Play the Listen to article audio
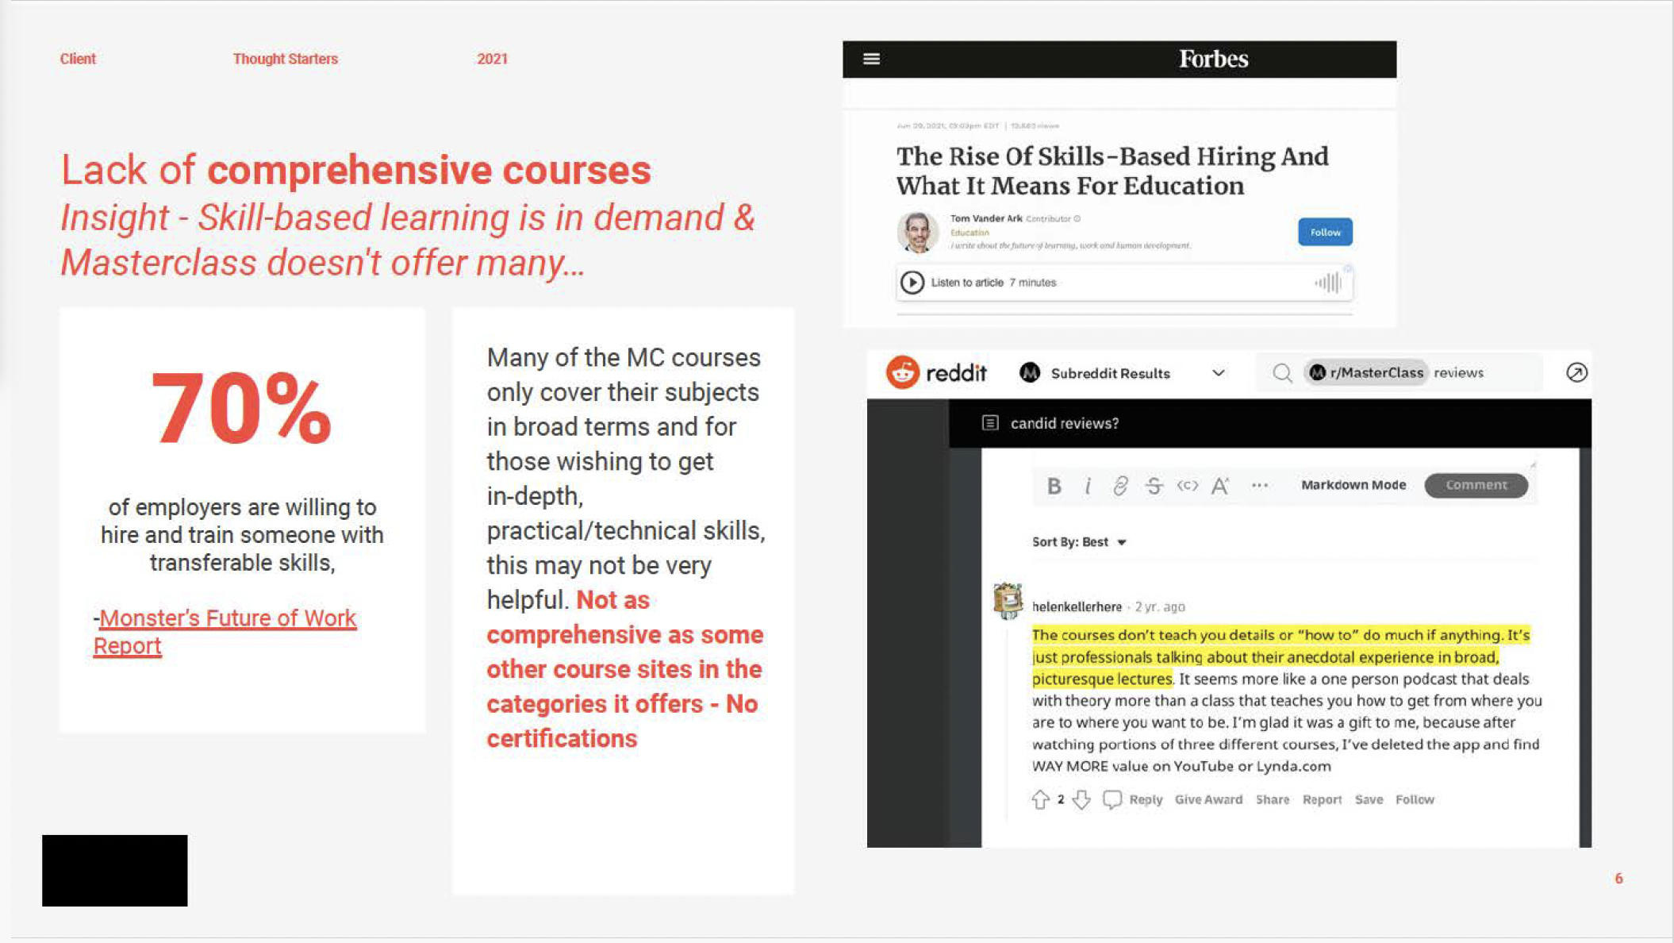The image size is (1674, 943). point(912,282)
